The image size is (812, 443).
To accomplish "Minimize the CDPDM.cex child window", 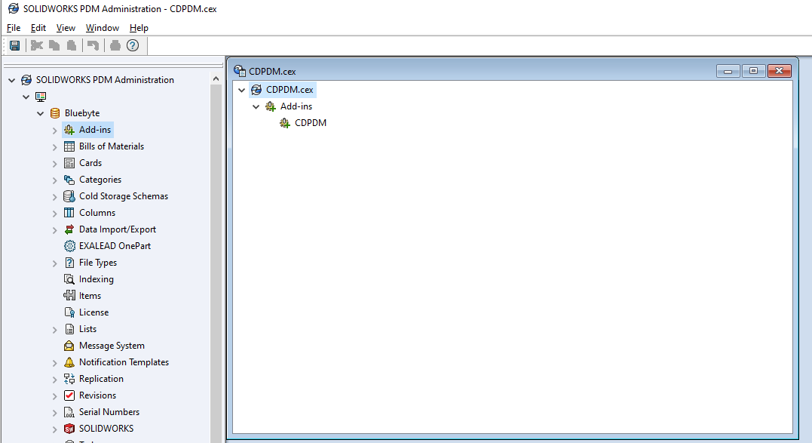I will tap(728, 71).
